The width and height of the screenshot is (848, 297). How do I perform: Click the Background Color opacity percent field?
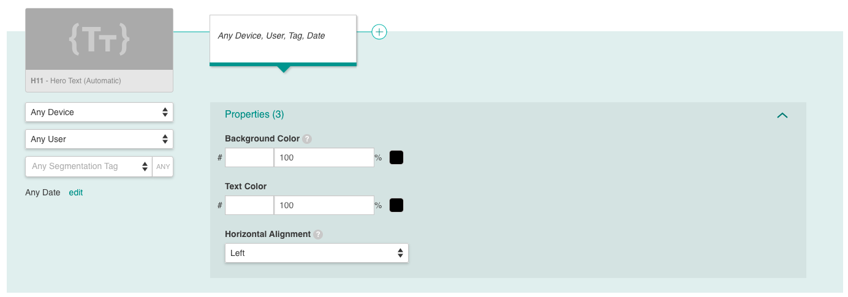[x=324, y=157]
